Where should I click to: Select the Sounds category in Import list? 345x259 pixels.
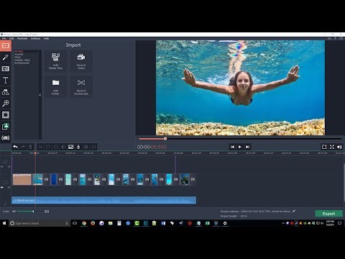click(19, 55)
